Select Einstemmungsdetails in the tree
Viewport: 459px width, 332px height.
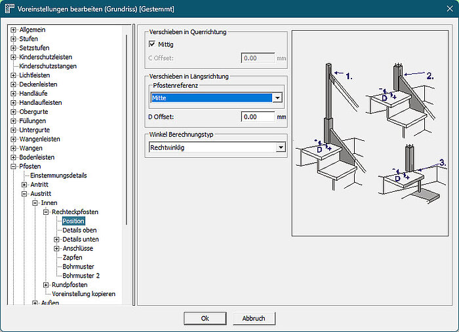pyautogui.click(x=58, y=175)
